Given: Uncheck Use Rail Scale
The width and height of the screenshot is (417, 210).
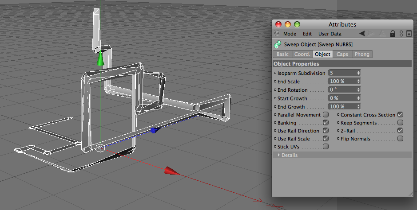Looking at the screenshot, I should point(326,138).
